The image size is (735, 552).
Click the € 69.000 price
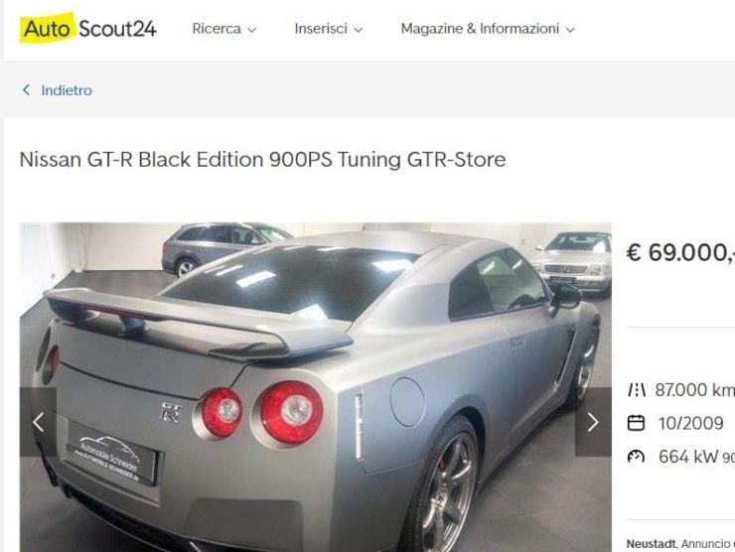(680, 252)
